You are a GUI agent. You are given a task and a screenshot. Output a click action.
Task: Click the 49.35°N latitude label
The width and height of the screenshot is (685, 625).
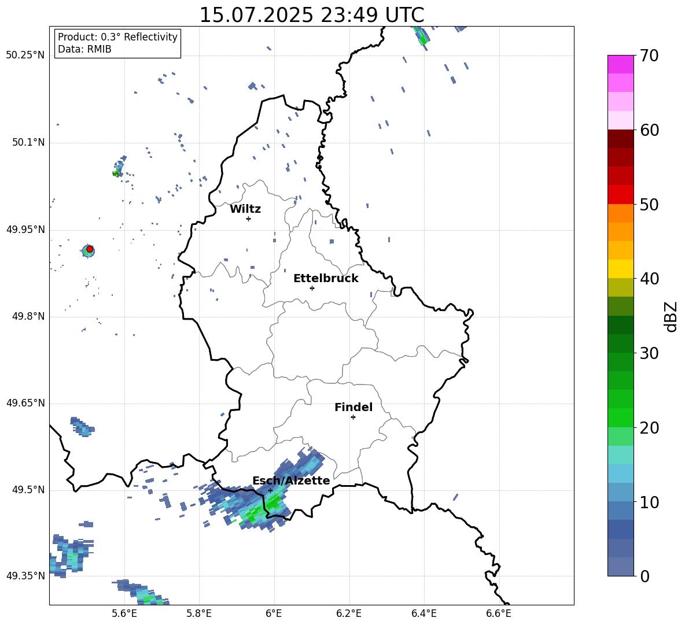25,576
